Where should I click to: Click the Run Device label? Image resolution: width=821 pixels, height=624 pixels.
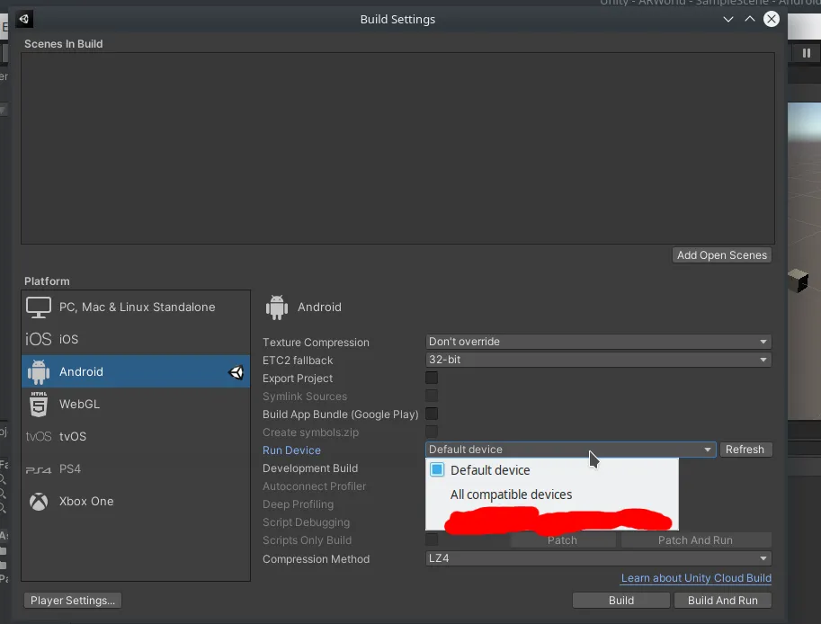(x=291, y=450)
